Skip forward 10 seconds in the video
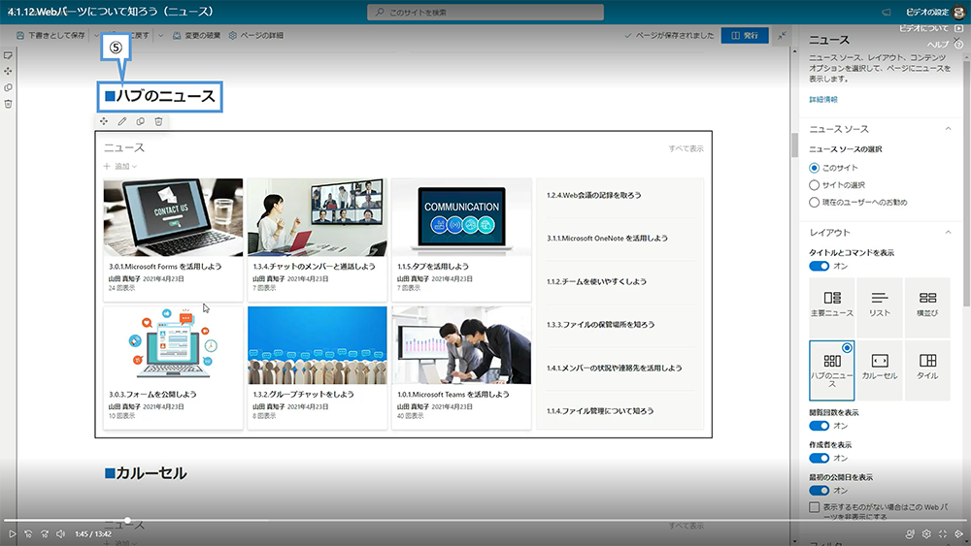This screenshot has height=546, width=971. (x=45, y=533)
